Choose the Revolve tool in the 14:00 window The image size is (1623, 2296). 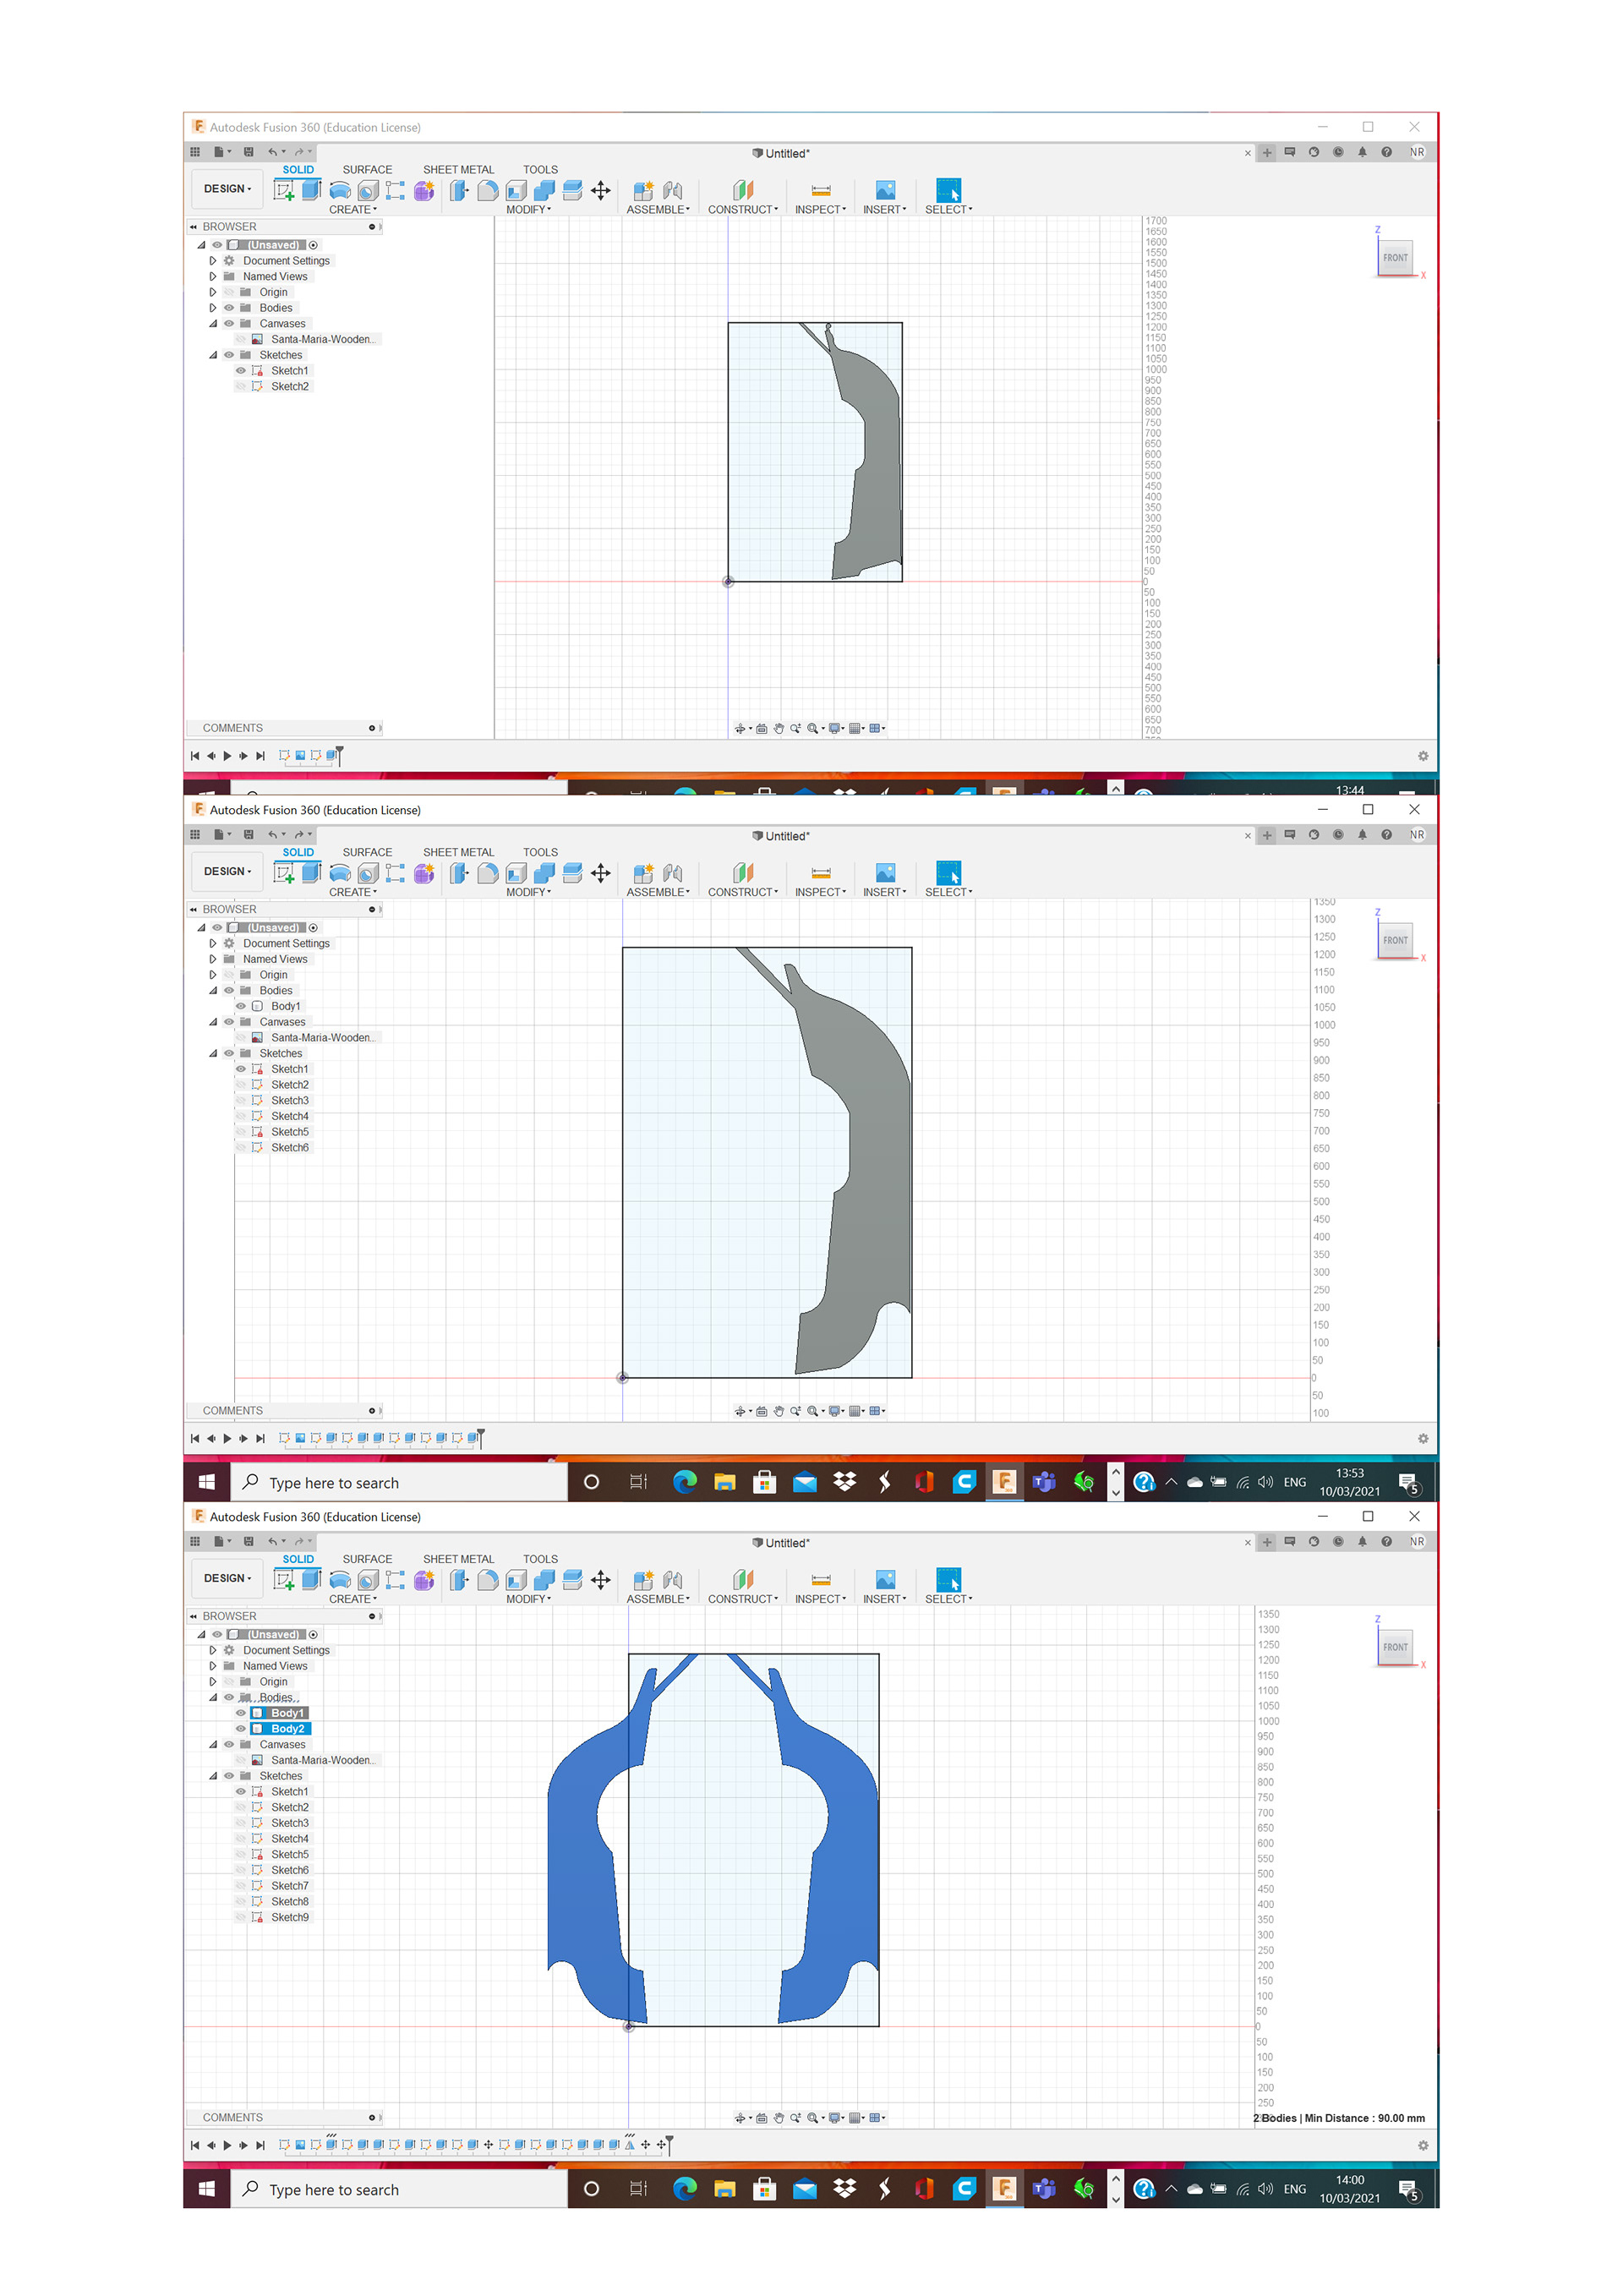tap(340, 1580)
